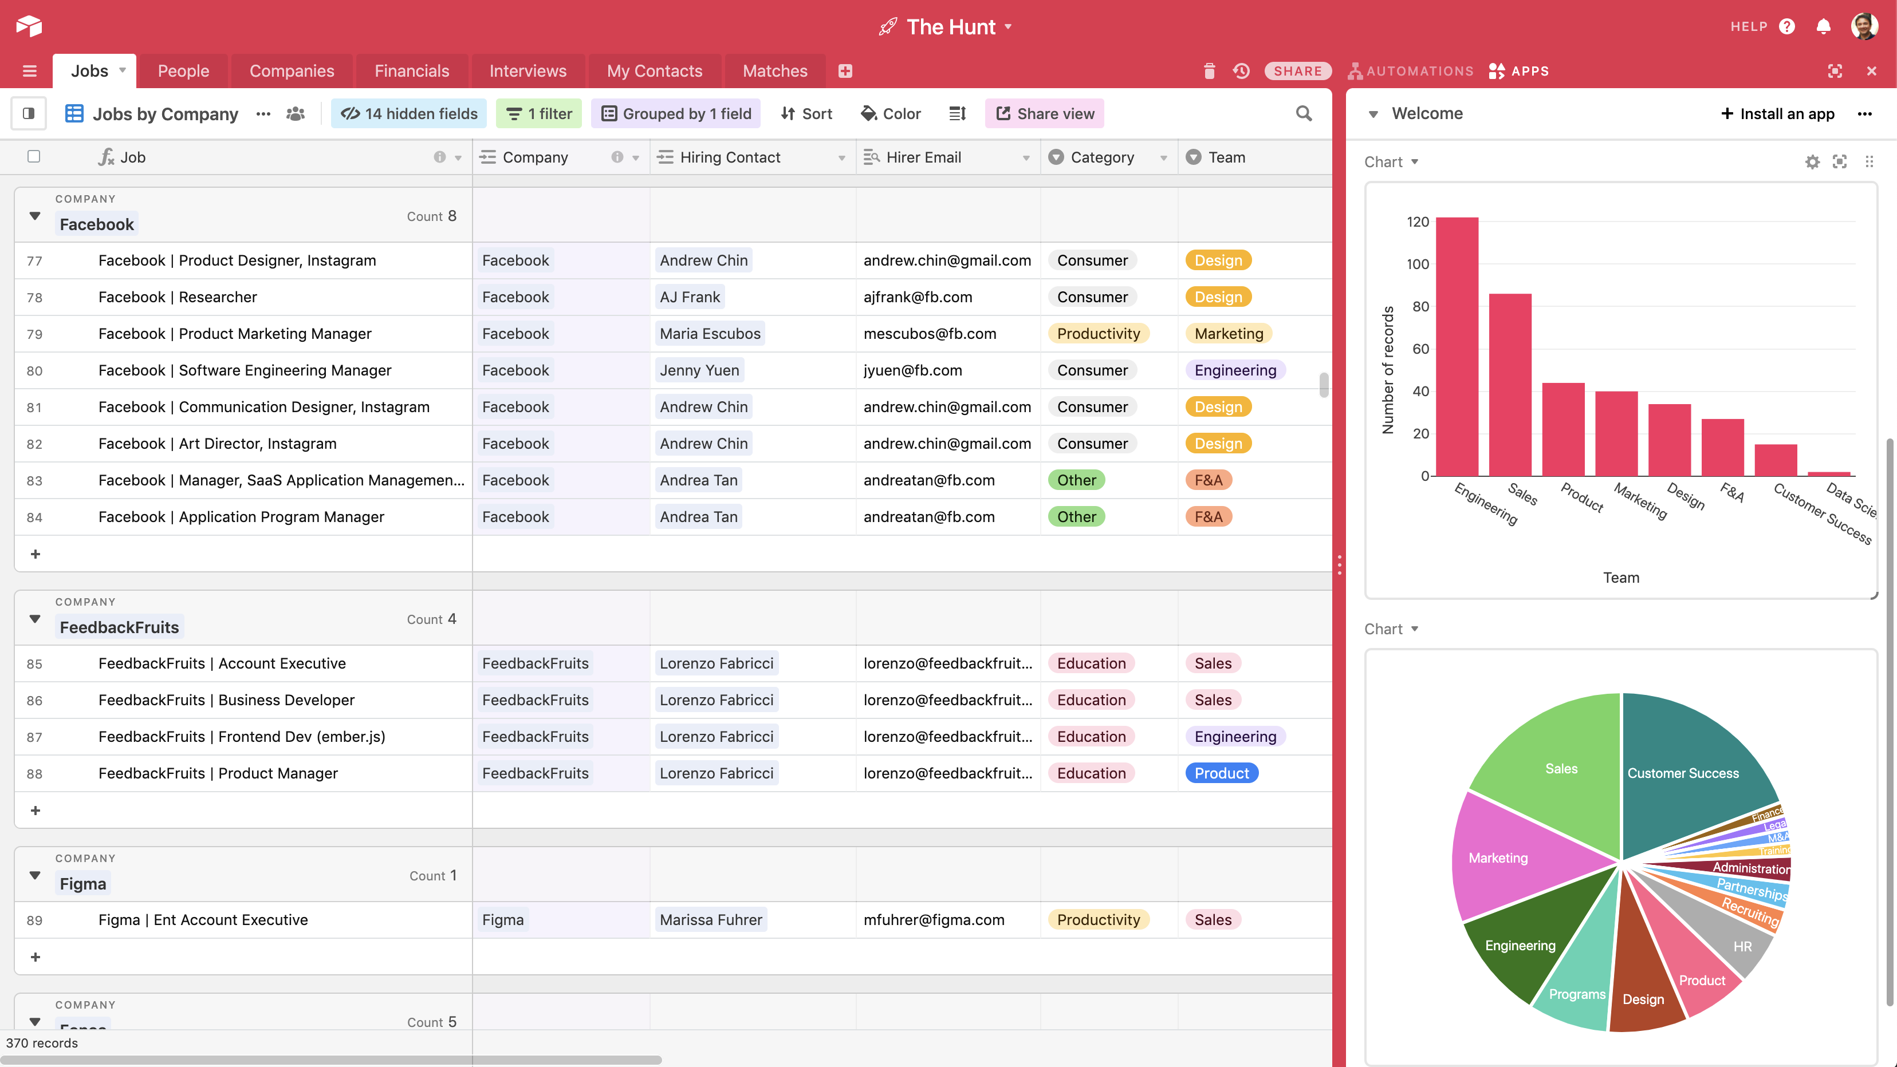The width and height of the screenshot is (1897, 1067).
Task: Open the user profile avatar
Action: tap(1864, 26)
